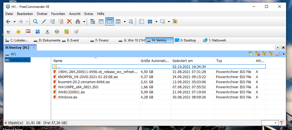Select Ventoy (H:) in the tree
292x130 pixels.
17,60
